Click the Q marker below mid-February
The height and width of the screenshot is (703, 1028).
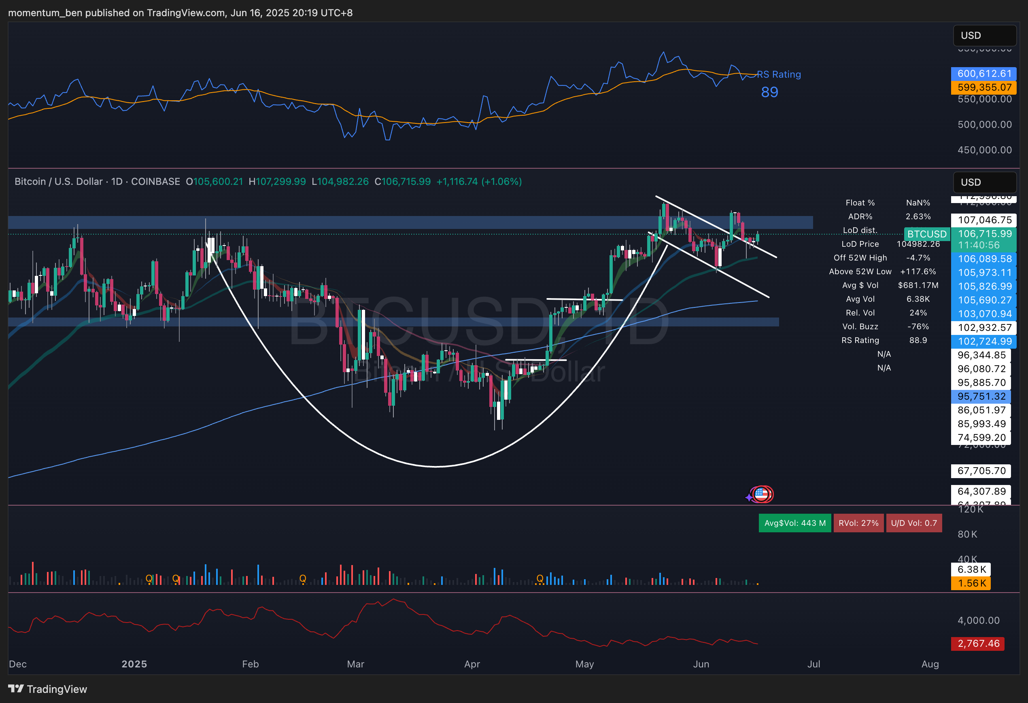(x=303, y=578)
